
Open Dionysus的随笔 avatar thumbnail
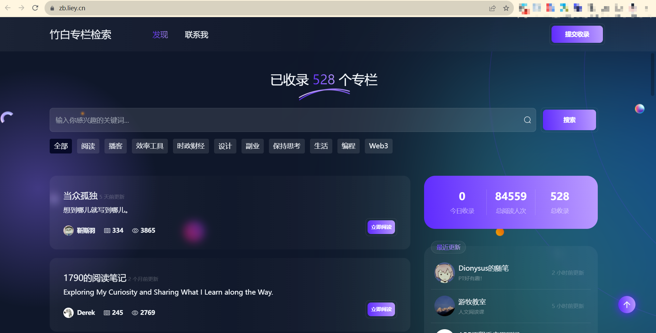click(445, 273)
